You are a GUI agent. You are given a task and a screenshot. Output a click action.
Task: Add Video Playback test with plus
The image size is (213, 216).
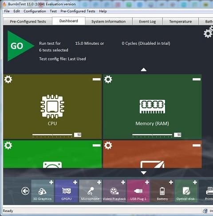pos(123,182)
